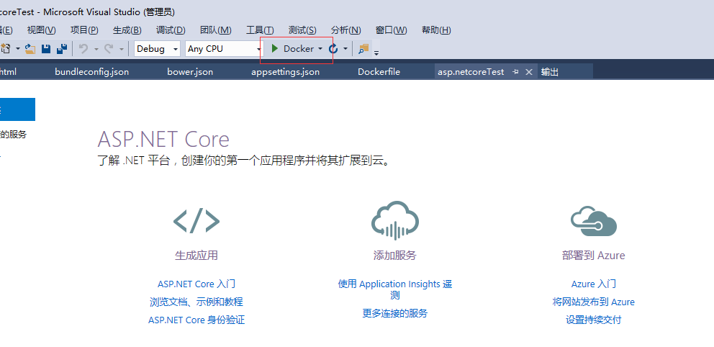Switch to the bower.json tab
This screenshot has width=714, height=347.
click(x=190, y=72)
